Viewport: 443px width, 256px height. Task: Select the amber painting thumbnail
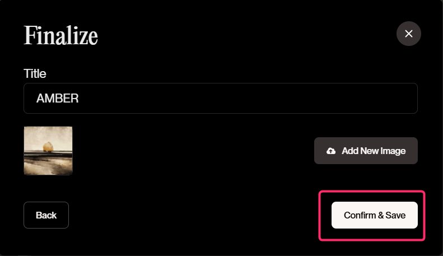click(x=48, y=151)
